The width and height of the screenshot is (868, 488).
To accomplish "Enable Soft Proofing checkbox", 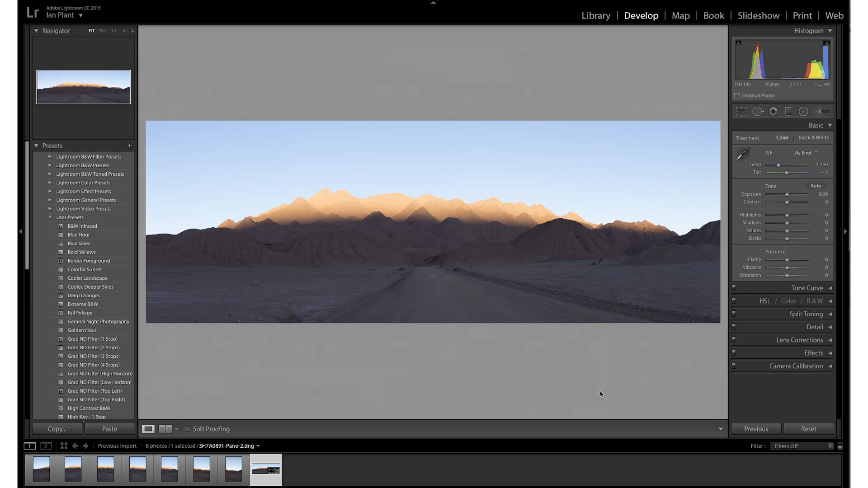I will click(188, 429).
